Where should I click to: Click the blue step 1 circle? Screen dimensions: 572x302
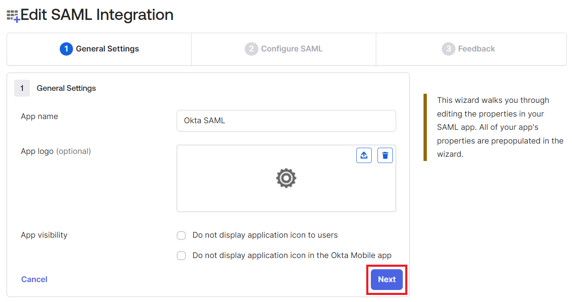click(66, 49)
